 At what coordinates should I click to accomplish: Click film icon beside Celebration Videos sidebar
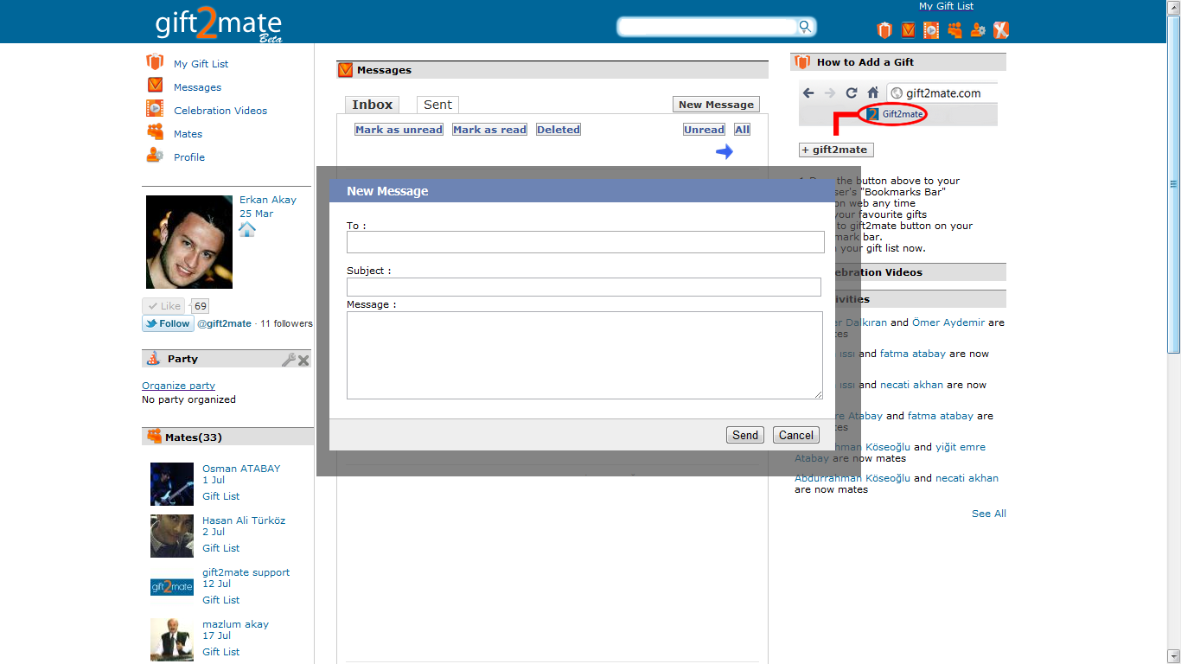point(155,109)
